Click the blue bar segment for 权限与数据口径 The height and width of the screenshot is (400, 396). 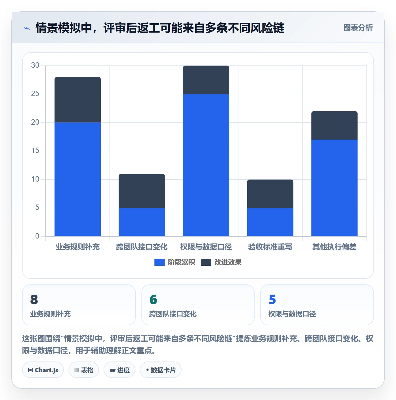206,165
